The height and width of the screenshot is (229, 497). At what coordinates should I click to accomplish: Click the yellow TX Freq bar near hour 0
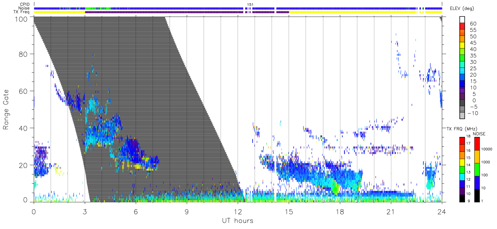pyautogui.click(x=59, y=12)
